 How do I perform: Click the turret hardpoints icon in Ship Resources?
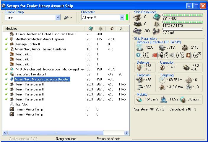(x=137, y=17)
